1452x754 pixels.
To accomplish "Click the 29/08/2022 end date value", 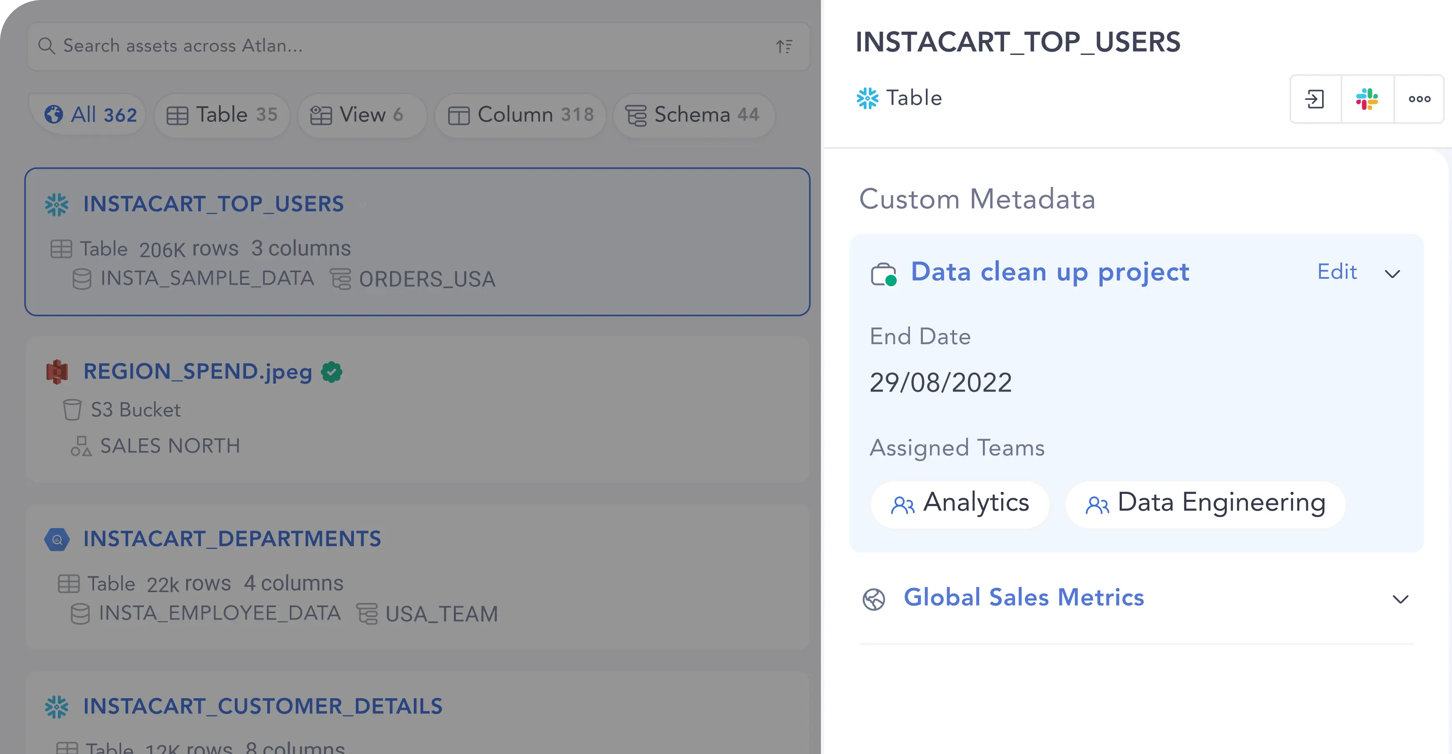I will pos(940,383).
